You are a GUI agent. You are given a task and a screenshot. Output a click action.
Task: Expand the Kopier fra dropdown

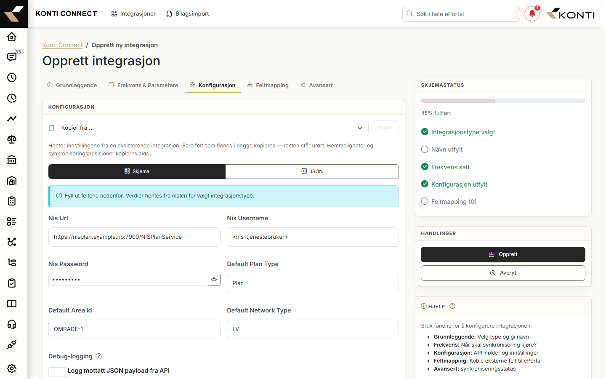pos(213,128)
